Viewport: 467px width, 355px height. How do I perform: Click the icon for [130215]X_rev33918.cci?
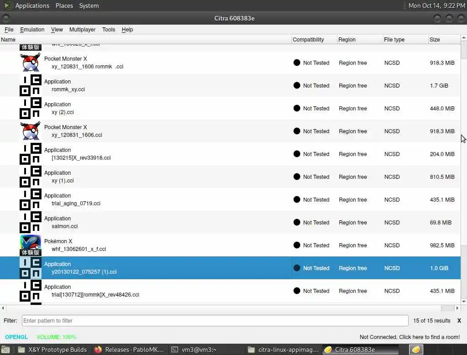tap(31, 154)
